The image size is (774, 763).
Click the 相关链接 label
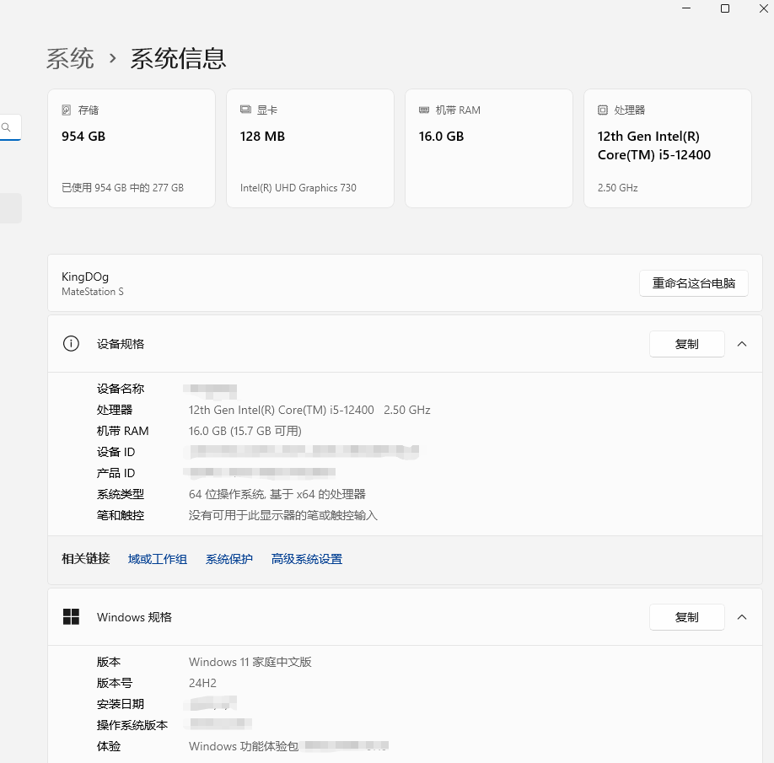pyautogui.click(x=85, y=558)
